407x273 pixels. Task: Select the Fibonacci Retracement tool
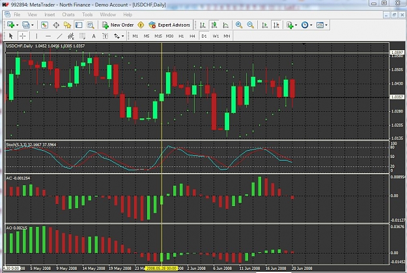point(82,36)
